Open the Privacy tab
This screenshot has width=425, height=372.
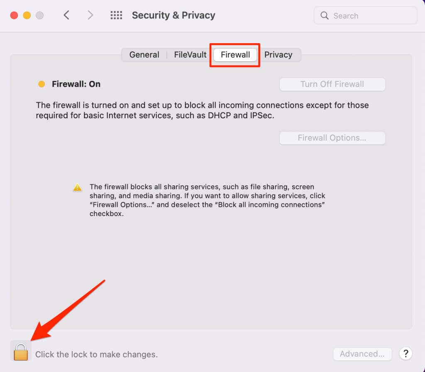point(278,55)
